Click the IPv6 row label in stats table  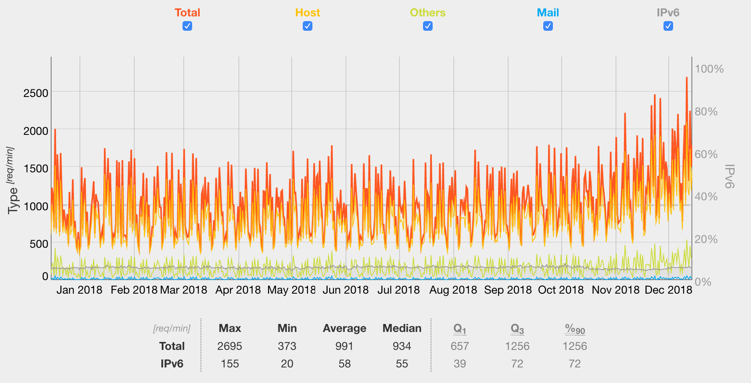172,363
